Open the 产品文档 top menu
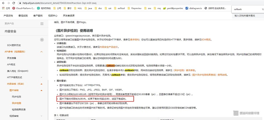Viewport: 264px width, 120px height. click(8, 16)
